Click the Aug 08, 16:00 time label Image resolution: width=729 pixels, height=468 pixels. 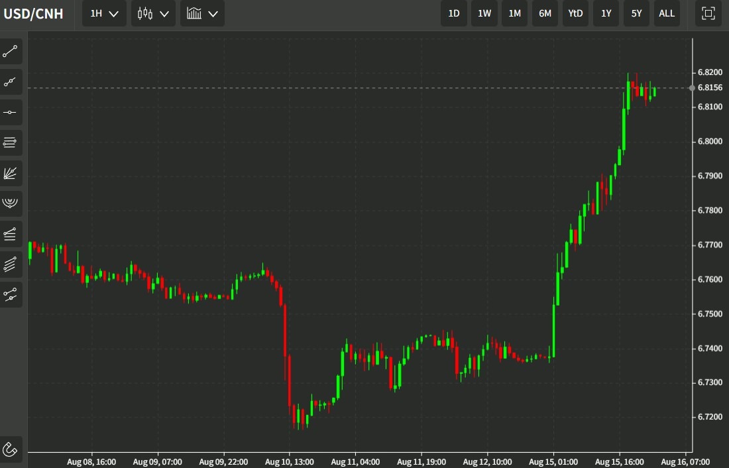coord(91,462)
